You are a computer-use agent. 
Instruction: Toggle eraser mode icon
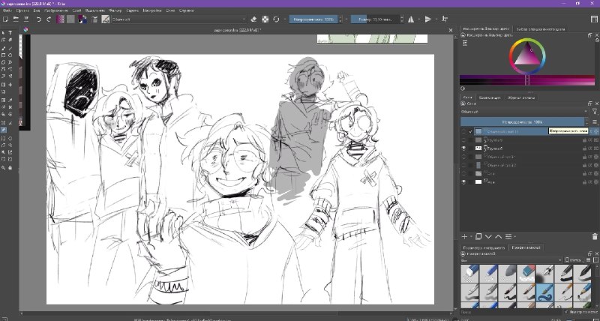coord(253,19)
